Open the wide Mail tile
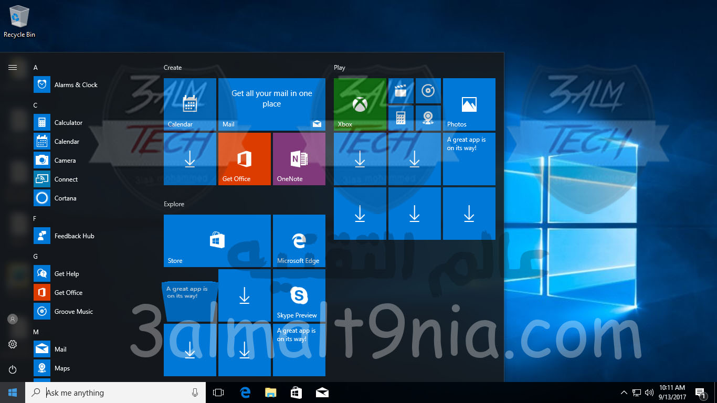 tap(272, 104)
